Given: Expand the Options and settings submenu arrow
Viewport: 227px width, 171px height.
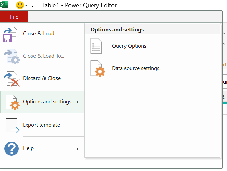Looking at the screenshot, I should tap(78, 102).
